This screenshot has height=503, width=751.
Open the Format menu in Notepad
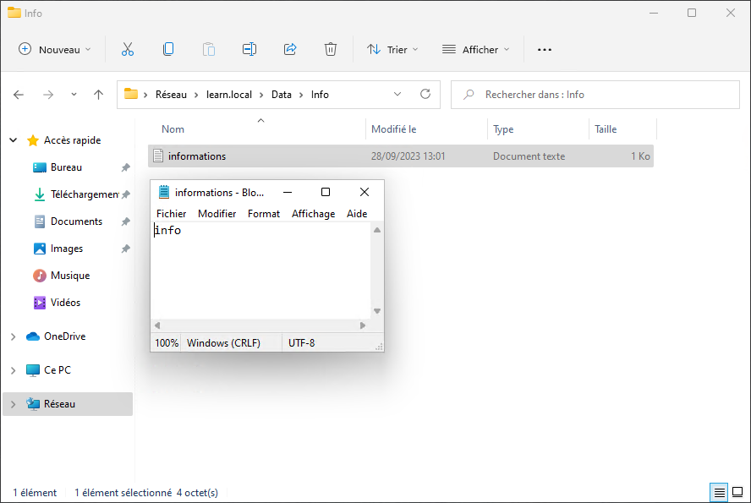264,213
